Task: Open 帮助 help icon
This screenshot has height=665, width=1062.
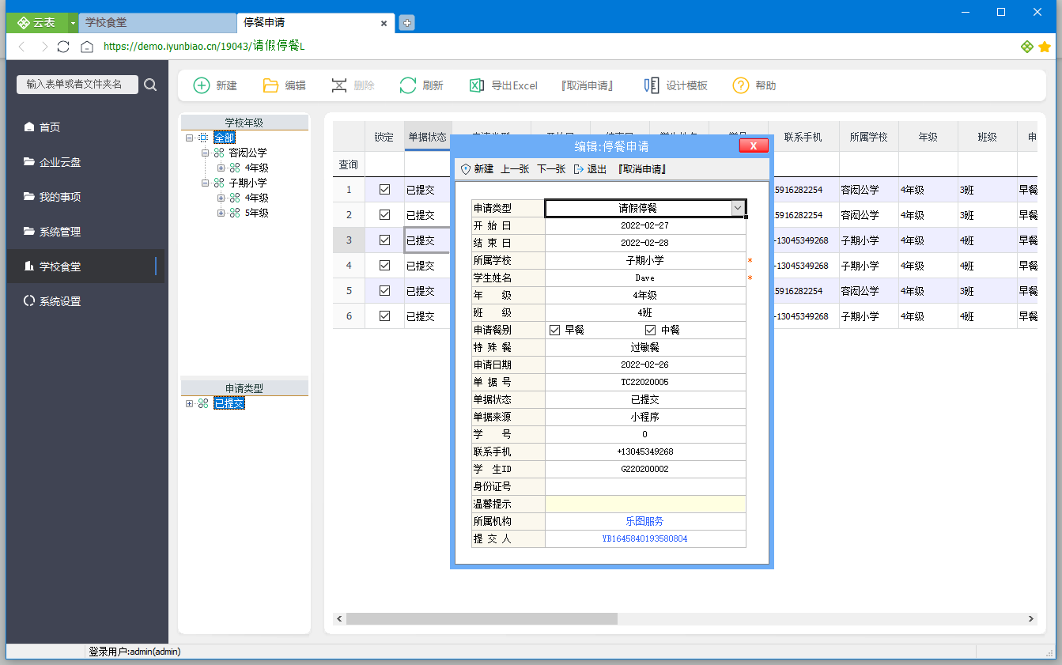Action: [x=741, y=85]
